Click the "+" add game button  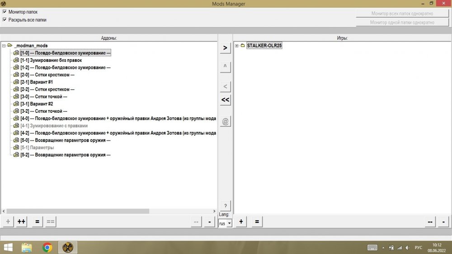pos(241,222)
